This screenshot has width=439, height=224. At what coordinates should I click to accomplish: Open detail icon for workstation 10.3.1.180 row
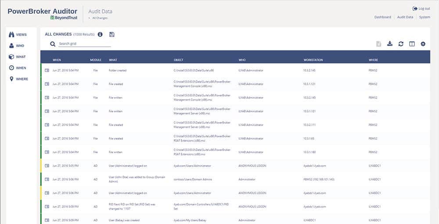click(47, 152)
